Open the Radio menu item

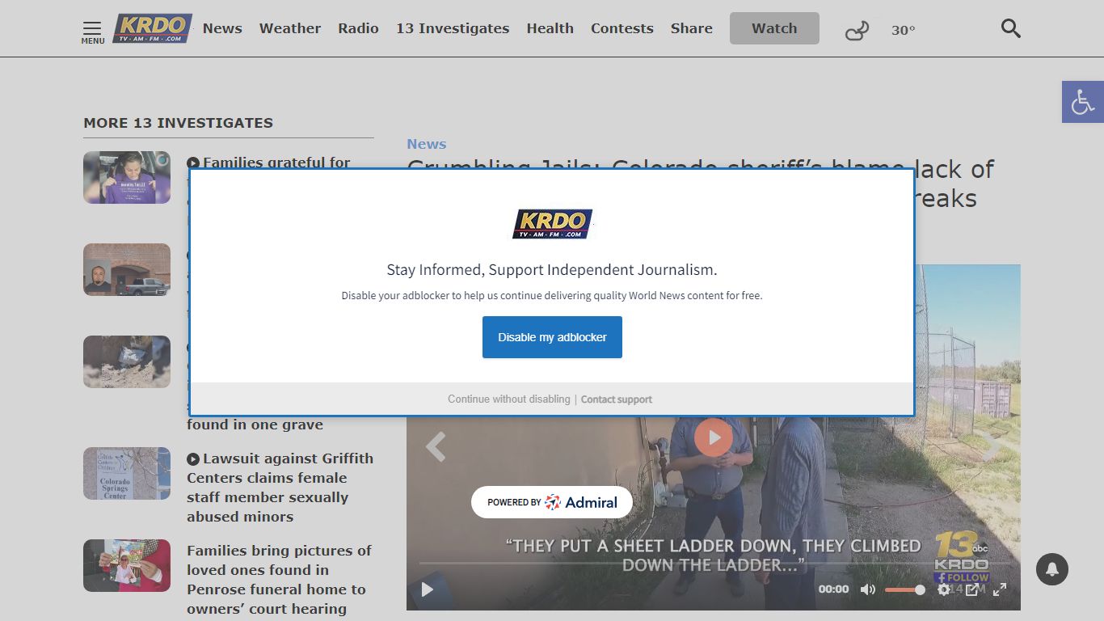[x=358, y=28]
